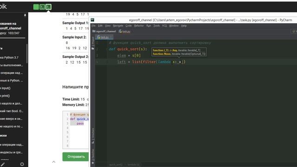Screen dimensions: 297x167
Task: Open the Refactor menu in PyCharm
Action: 139,26
